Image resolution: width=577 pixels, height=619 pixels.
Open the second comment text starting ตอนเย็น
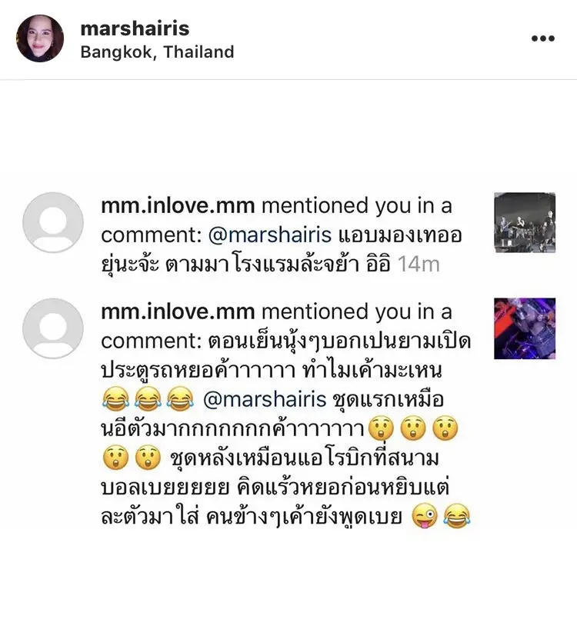click(x=286, y=429)
